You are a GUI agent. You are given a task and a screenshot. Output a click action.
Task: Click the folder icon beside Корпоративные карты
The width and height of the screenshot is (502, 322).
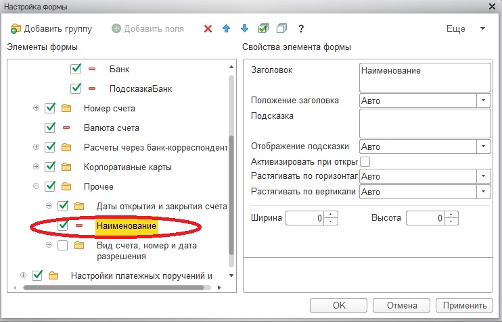[66, 167]
